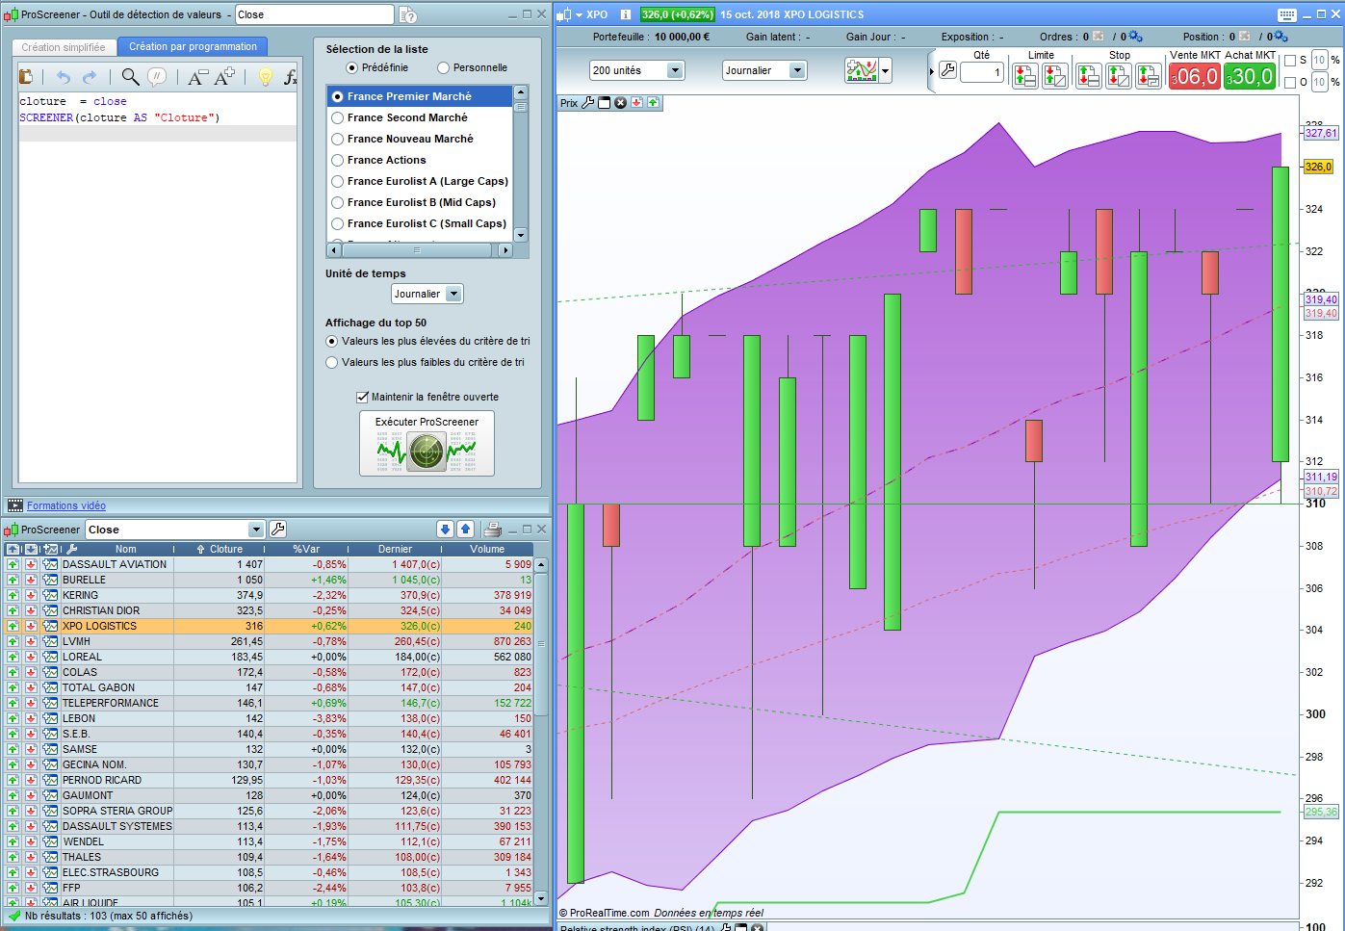The height and width of the screenshot is (931, 1345).
Task: Click the paste clipboard icon in code editor
Action: click(26, 77)
